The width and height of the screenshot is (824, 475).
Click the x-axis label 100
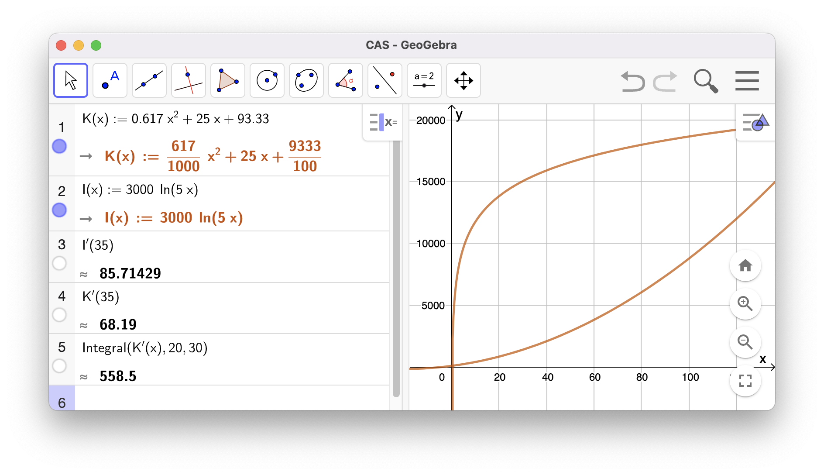(x=690, y=377)
